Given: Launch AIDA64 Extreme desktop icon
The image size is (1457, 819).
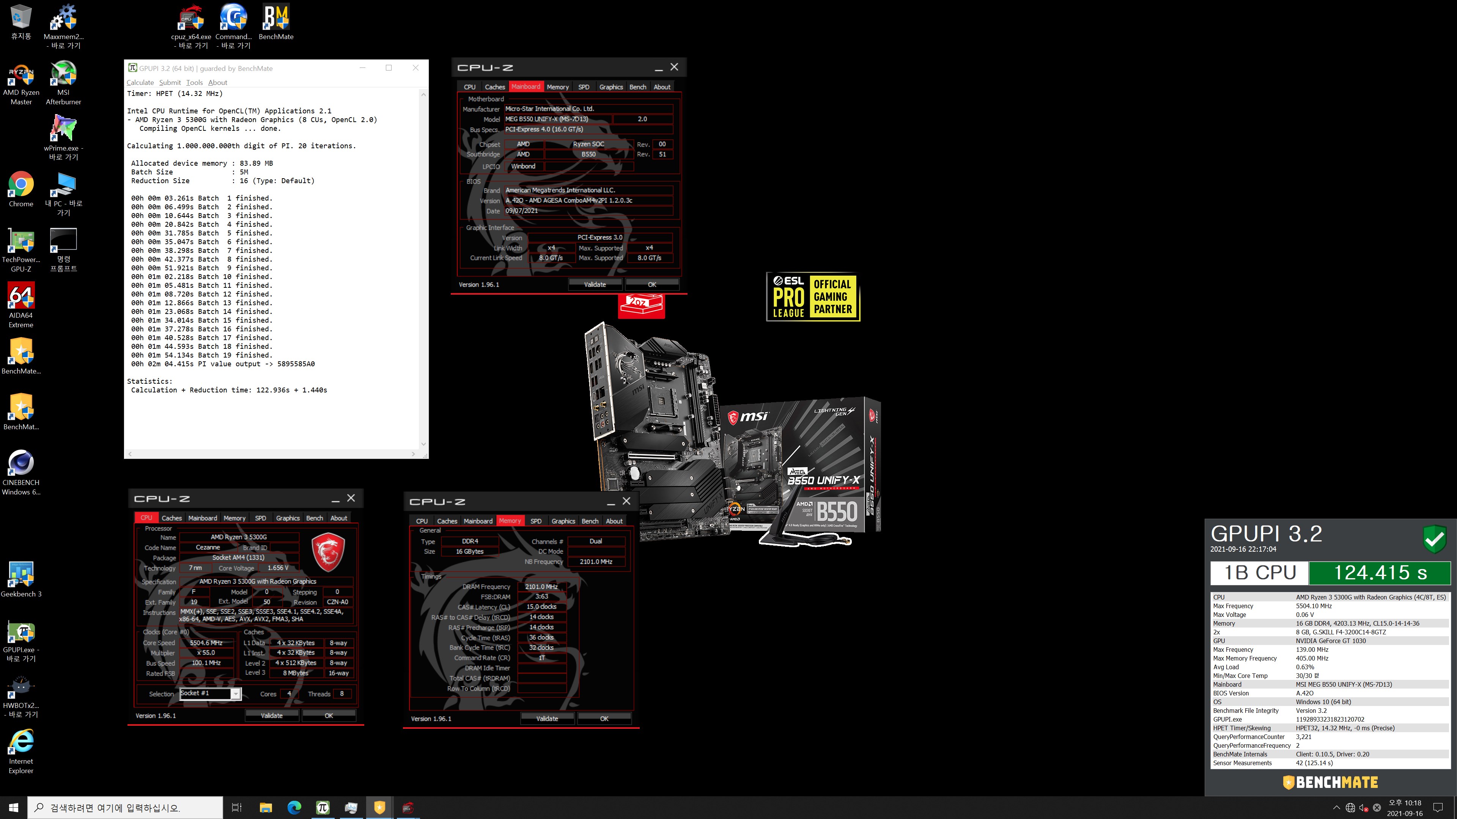Looking at the screenshot, I should click(x=21, y=304).
